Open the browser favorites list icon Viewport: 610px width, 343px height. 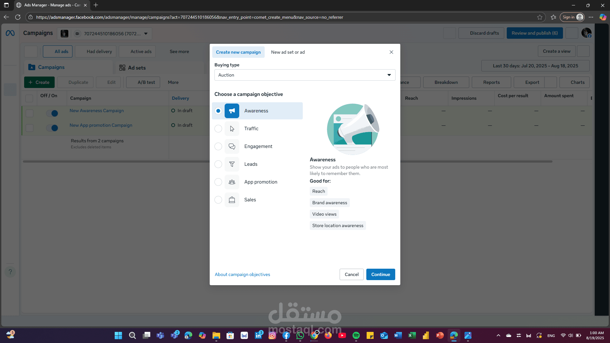click(x=553, y=17)
